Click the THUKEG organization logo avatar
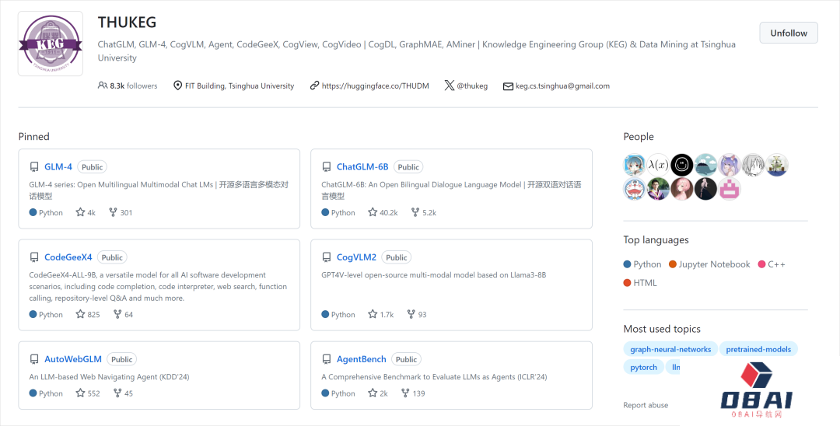This screenshot has height=426, width=840. tap(51, 44)
